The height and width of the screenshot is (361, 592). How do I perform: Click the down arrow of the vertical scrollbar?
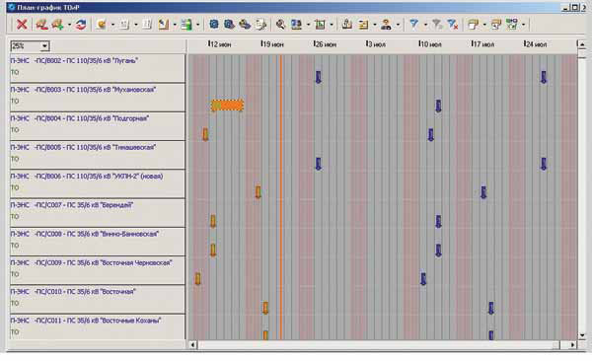coord(582,335)
